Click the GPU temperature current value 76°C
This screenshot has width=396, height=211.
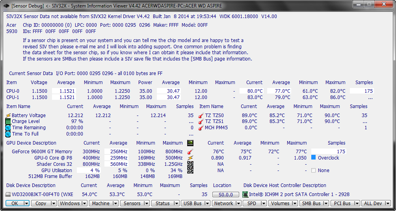[x=218, y=152]
